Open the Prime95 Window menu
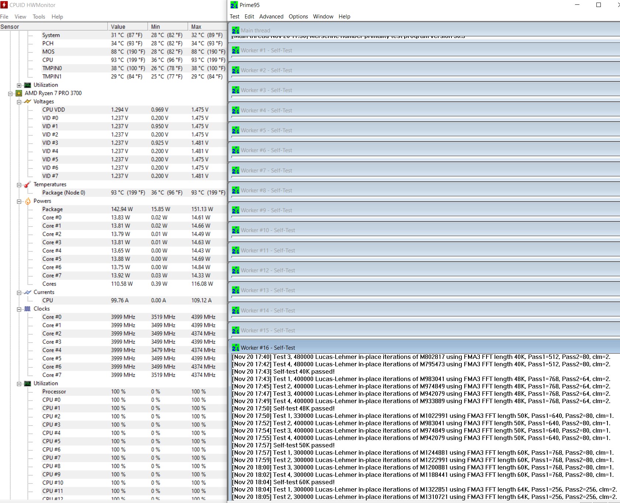620x503 pixels. point(323,16)
